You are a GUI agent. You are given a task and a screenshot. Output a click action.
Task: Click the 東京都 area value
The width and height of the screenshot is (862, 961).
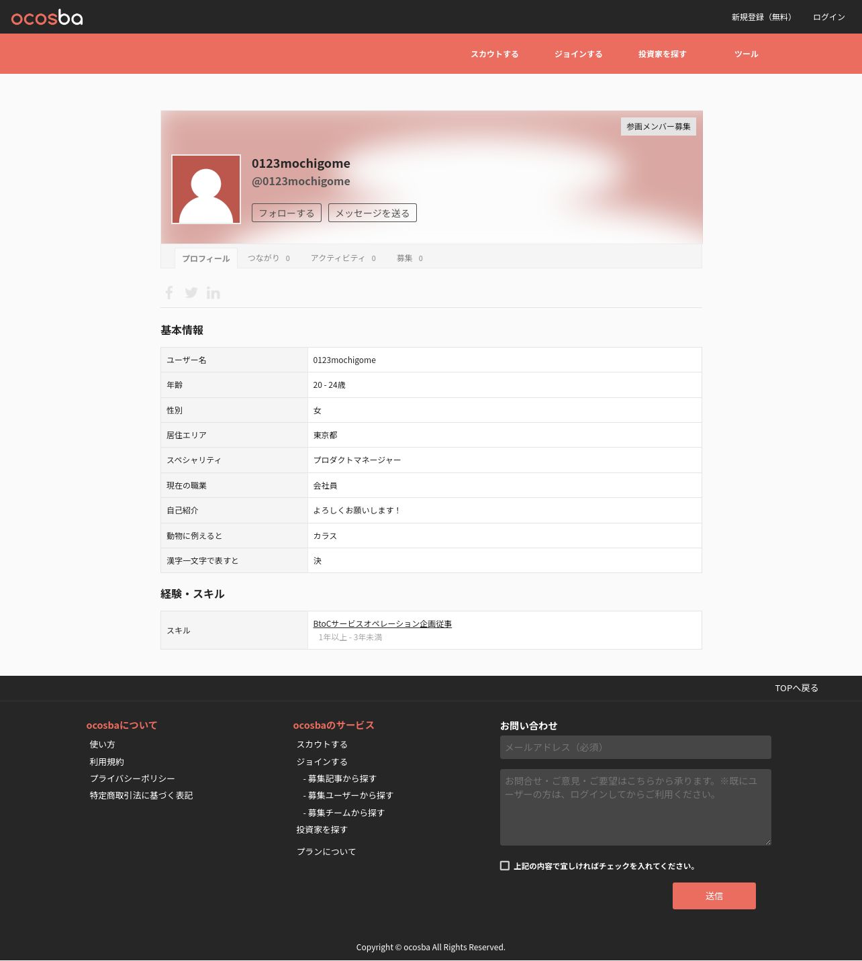325,436
